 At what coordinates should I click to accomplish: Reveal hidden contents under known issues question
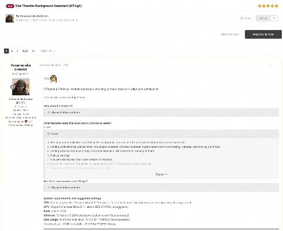click(x=161, y=188)
